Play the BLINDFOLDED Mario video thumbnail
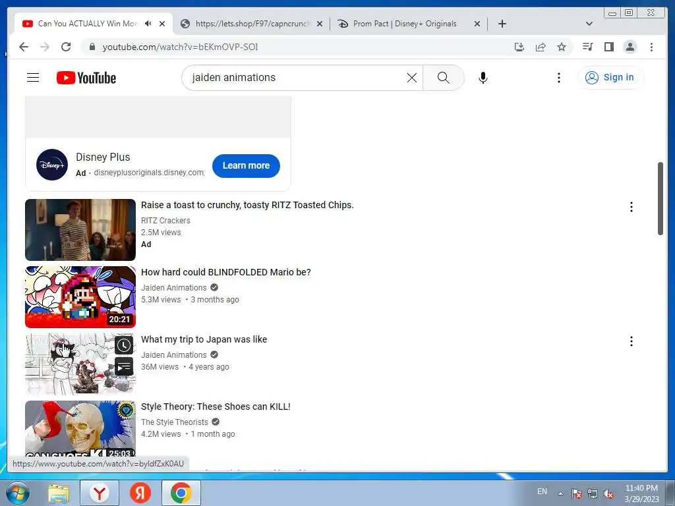This screenshot has height=506, width=675. (x=80, y=297)
